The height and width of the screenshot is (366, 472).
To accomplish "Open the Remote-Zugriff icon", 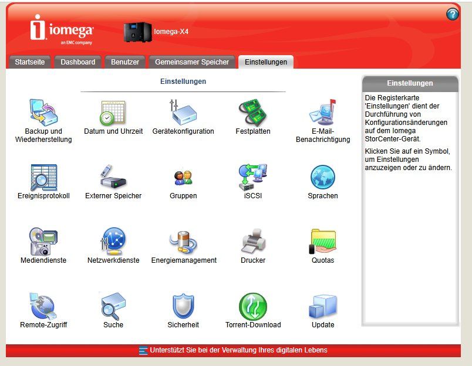I will [x=43, y=306].
